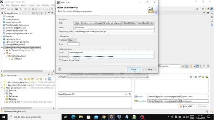Expand Branches node in Git Repositories
Image resolution: width=214 pixels, height=120 pixels.
(x=4, y=91)
